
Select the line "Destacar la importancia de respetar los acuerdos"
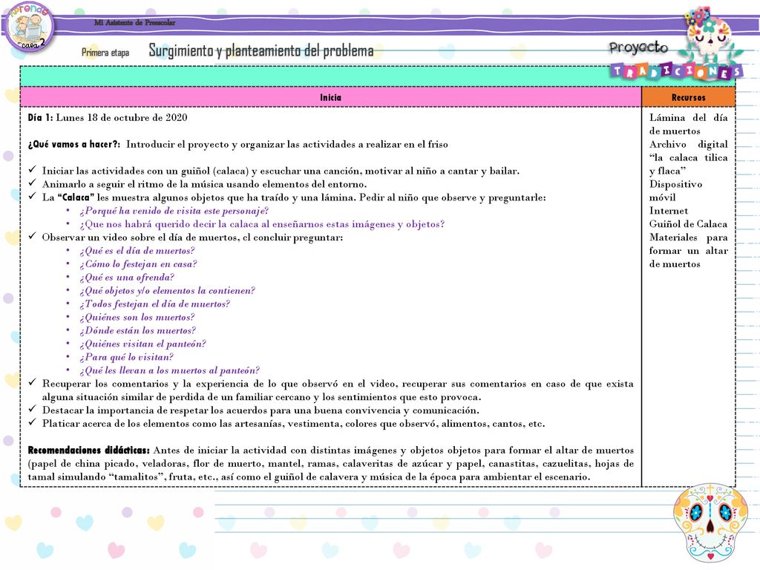[261, 410]
